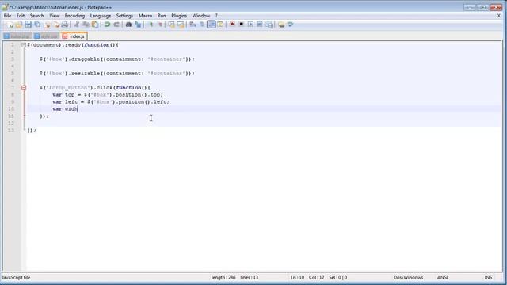This screenshot has width=507, height=285.
Task: Click the resizable containment code line
Action: coord(117,74)
